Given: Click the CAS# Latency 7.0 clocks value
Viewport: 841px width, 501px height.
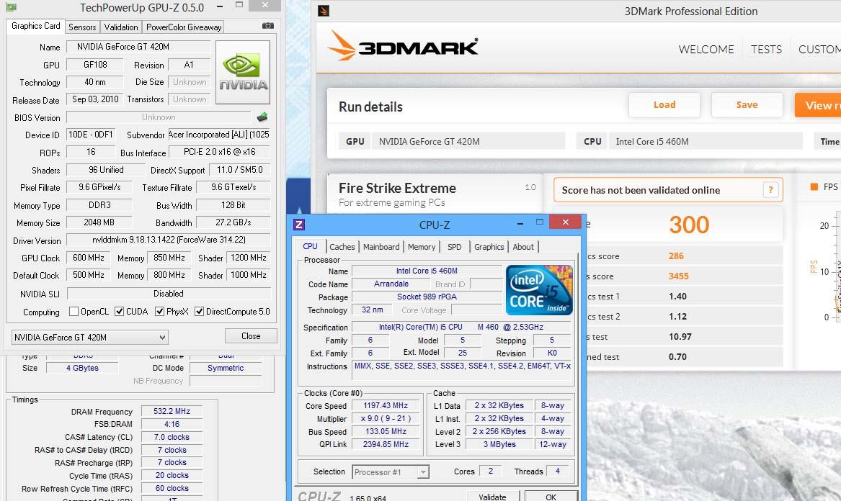Looking at the screenshot, I should click(x=172, y=437).
